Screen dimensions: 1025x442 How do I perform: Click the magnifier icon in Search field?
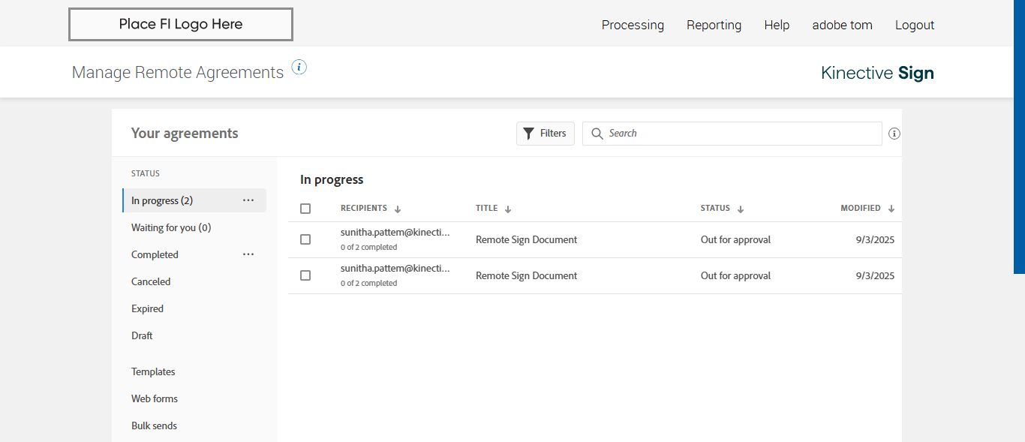coord(597,134)
